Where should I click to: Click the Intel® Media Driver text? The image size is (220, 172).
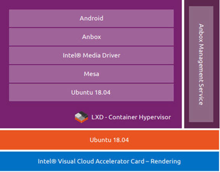coord(91,56)
